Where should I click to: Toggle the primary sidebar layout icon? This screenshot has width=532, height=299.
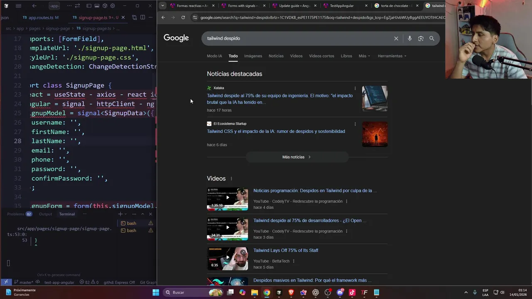pyautogui.click(x=89, y=6)
